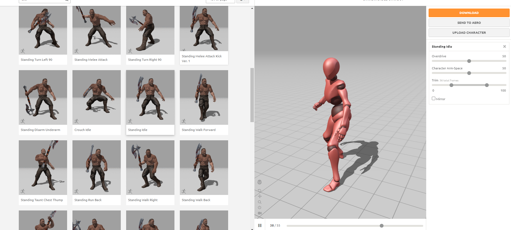Select the Standing Melee Attack thumbnail

click(97, 30)
